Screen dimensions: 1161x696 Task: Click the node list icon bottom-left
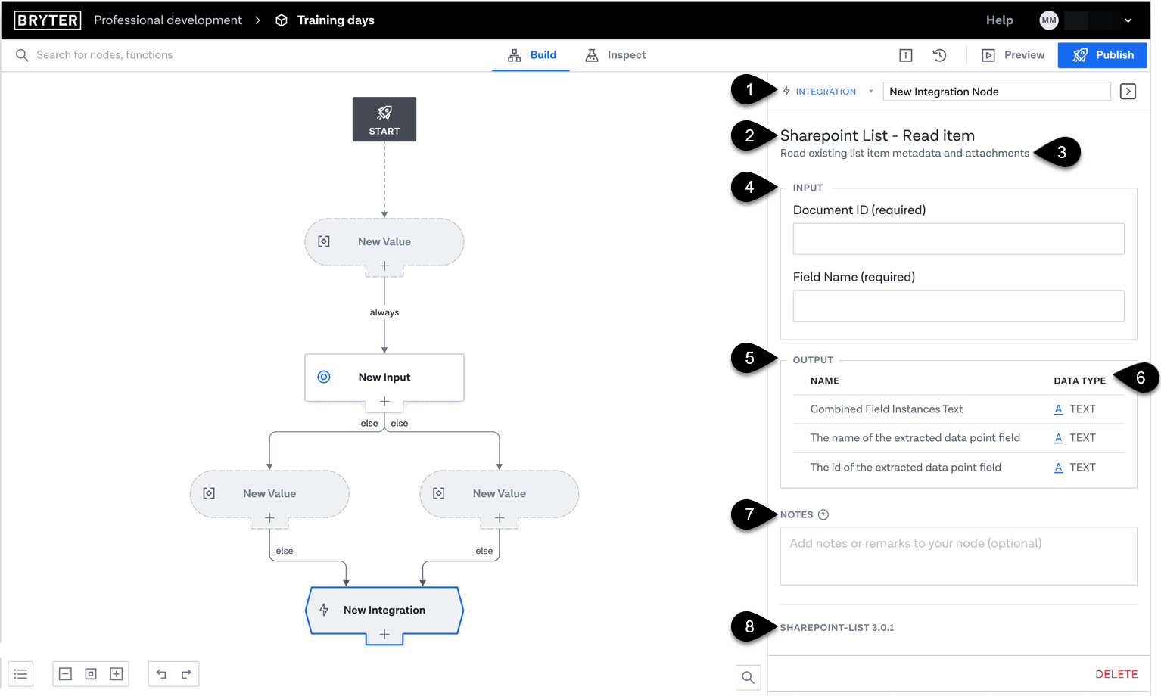tap(20, 674)
